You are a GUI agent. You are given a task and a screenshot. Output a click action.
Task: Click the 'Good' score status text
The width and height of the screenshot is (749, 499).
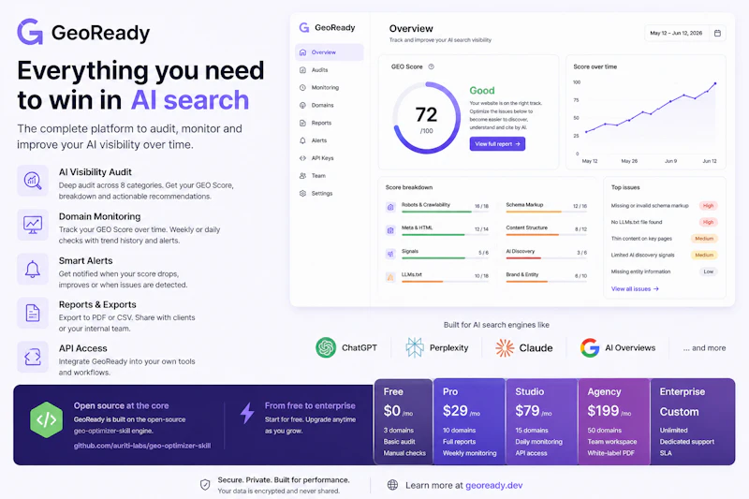(482, 90)
